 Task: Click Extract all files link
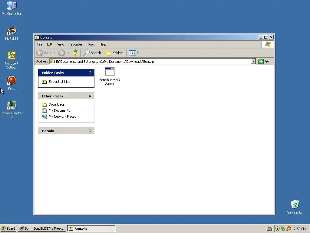[59, 82]
